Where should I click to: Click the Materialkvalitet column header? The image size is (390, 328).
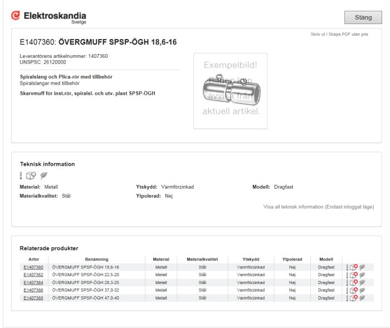202,260
